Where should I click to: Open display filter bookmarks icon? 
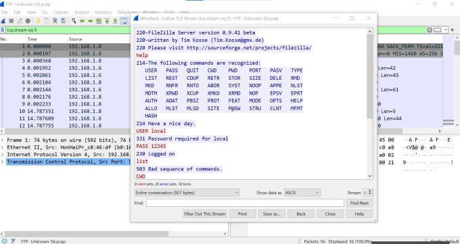[3, 30]
